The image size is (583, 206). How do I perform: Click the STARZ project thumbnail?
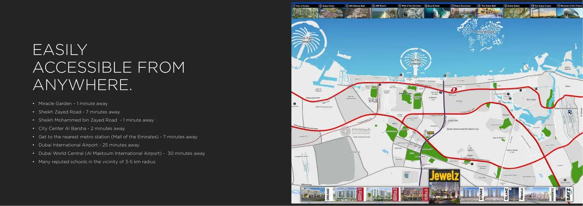(472, 194)
